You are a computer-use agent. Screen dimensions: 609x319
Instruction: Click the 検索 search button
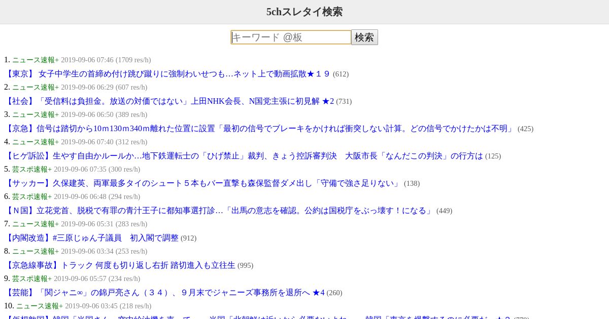click(x=364, y=37)
